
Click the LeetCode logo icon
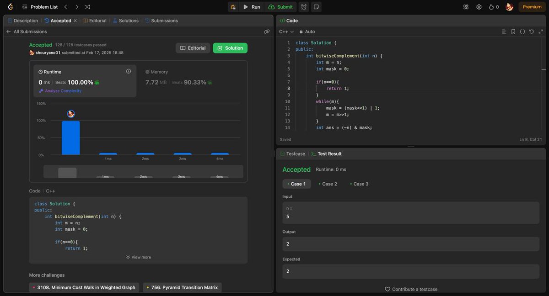coord(11,7)
